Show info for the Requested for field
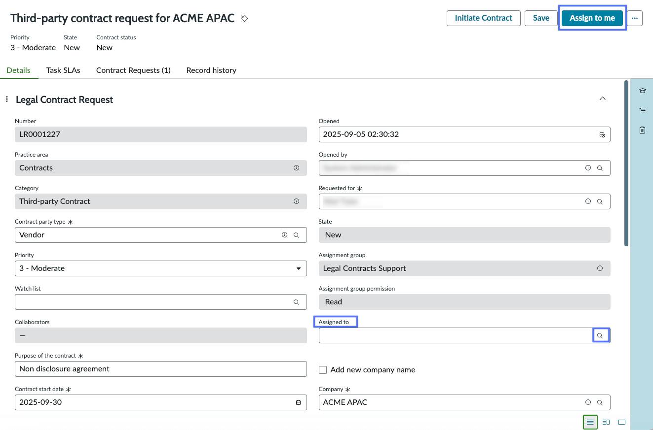The height and width of the screenshot is (430, 653). point(588,201)
